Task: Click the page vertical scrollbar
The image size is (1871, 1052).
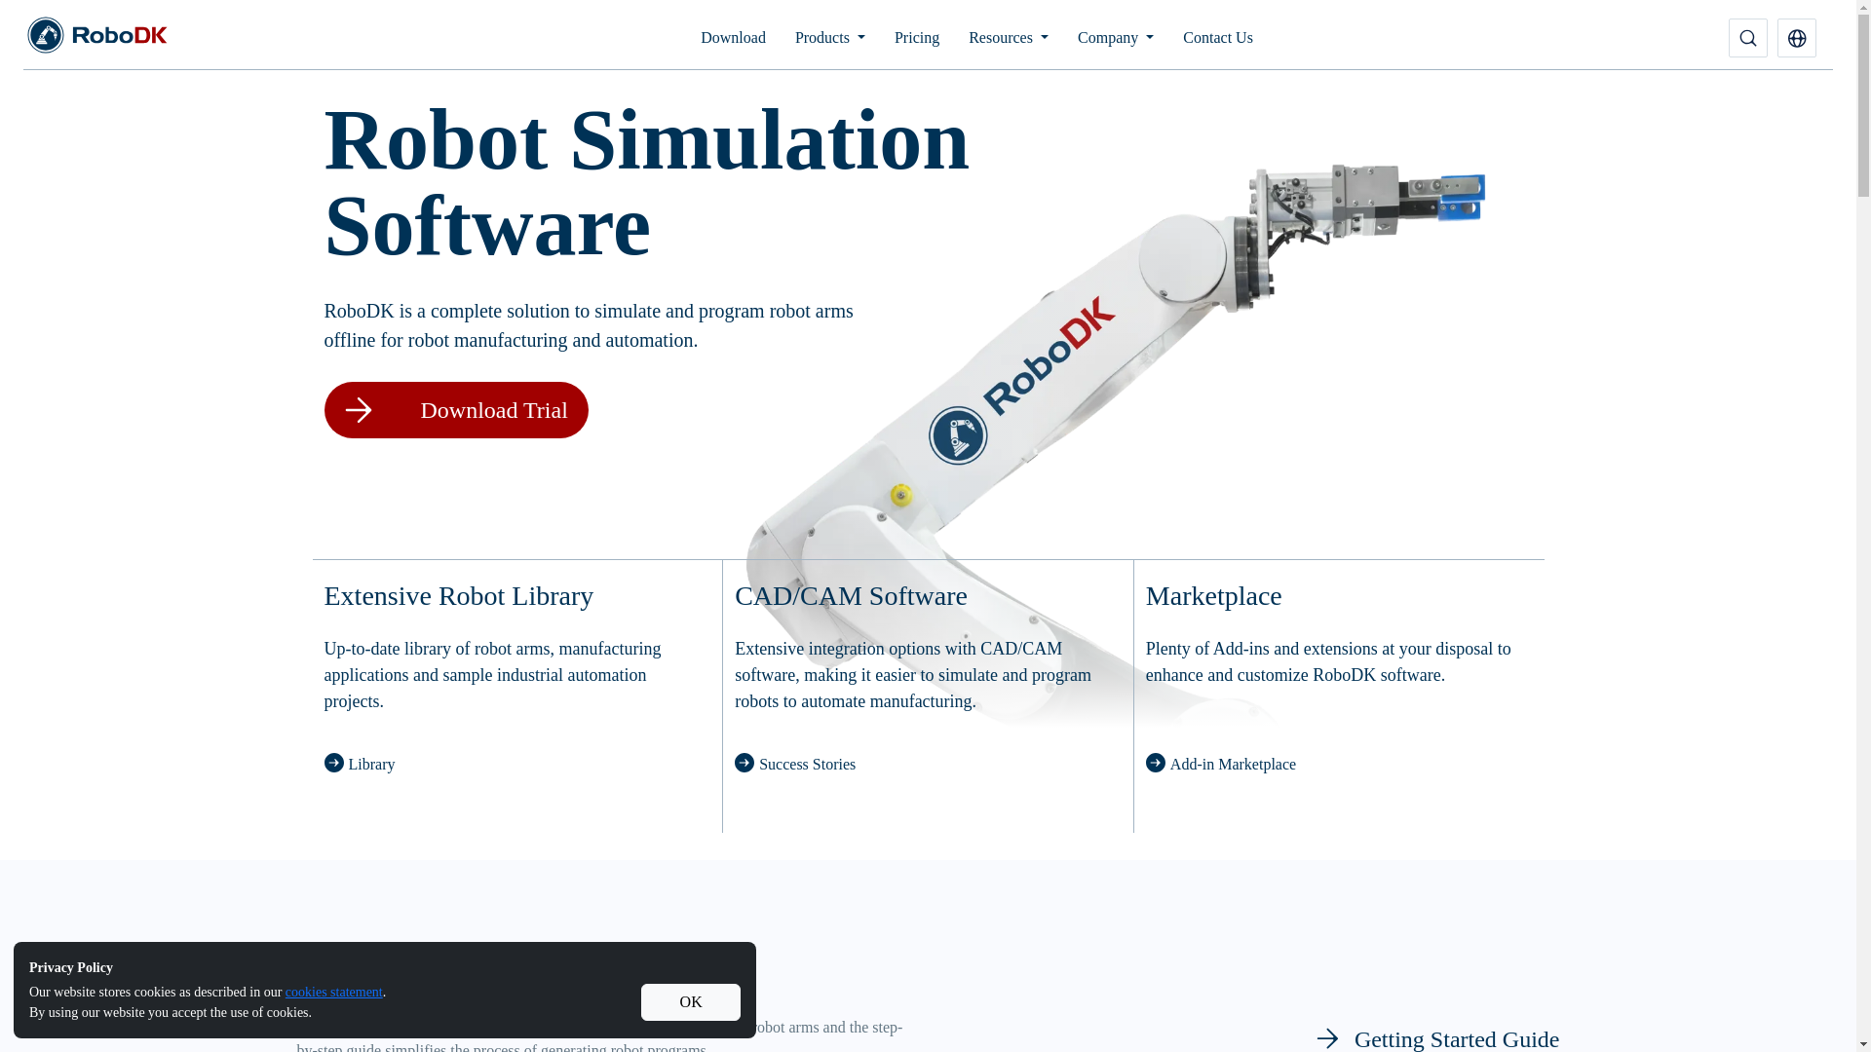Action: pos(1863,526)
